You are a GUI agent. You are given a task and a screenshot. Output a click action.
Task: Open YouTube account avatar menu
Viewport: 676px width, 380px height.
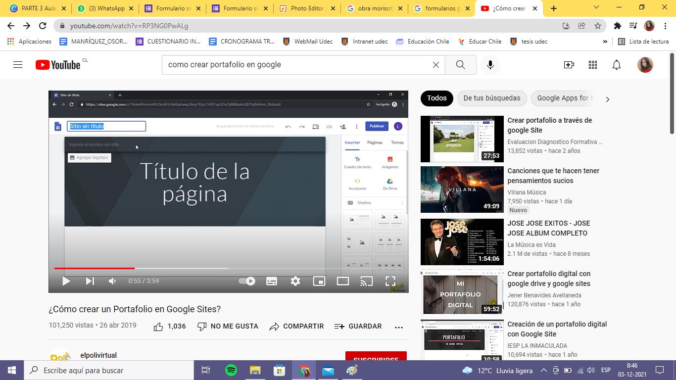click(645, 65)
